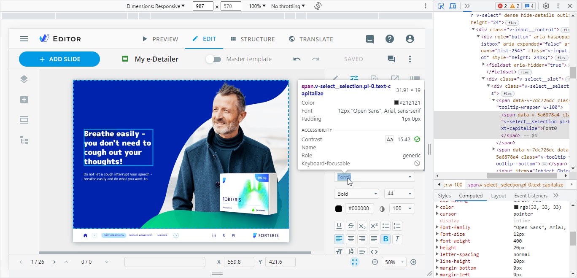Open the Font family dropdown

[x=374, y=177]
